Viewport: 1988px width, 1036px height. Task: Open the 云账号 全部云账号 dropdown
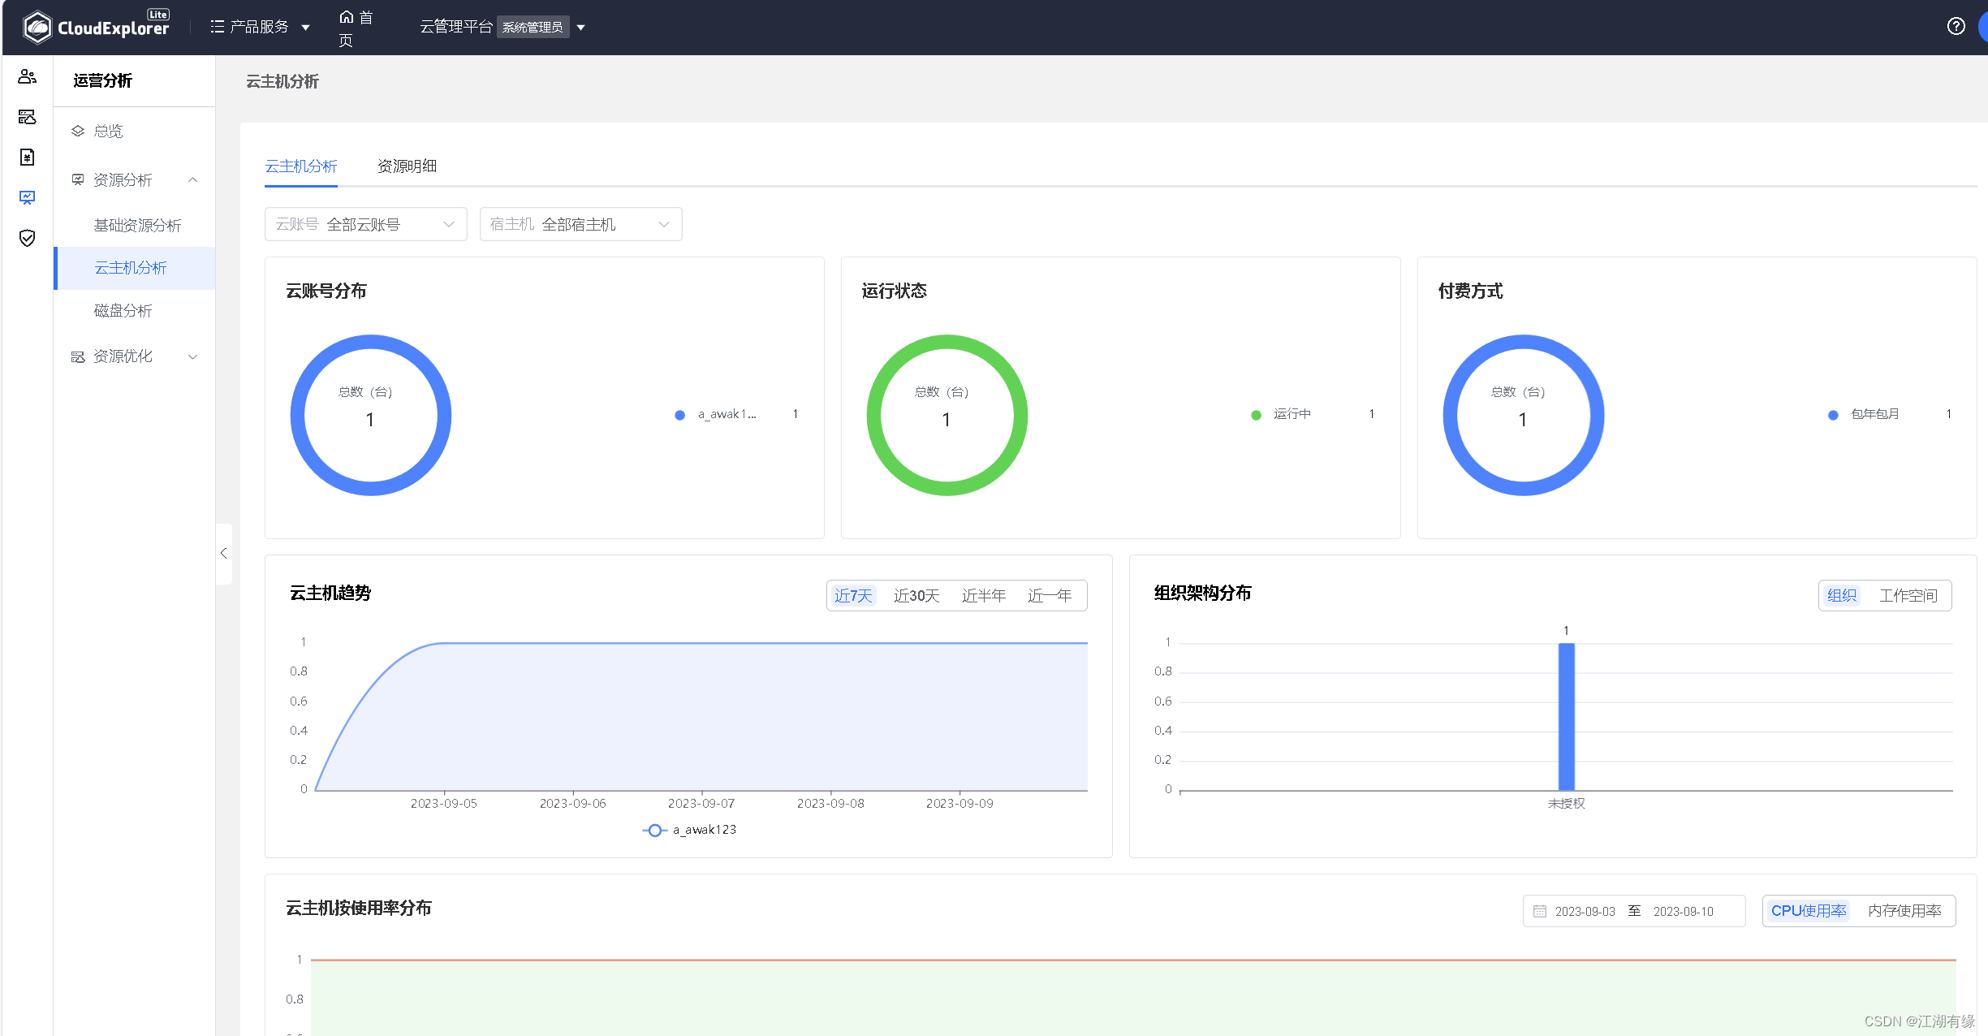click(365, 224)
